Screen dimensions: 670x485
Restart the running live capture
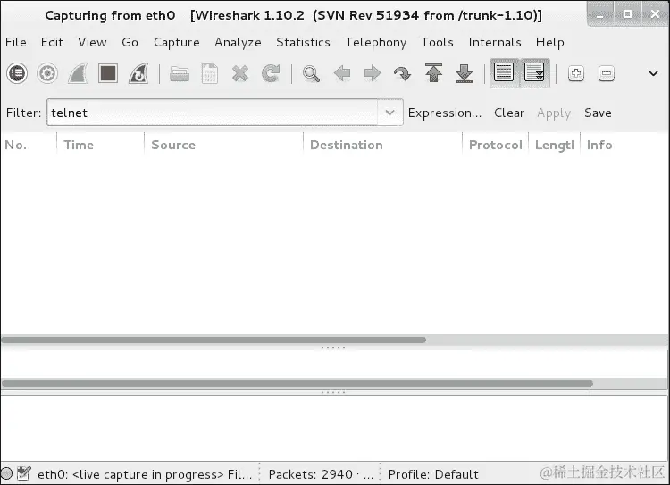click(x=138, y=73)
